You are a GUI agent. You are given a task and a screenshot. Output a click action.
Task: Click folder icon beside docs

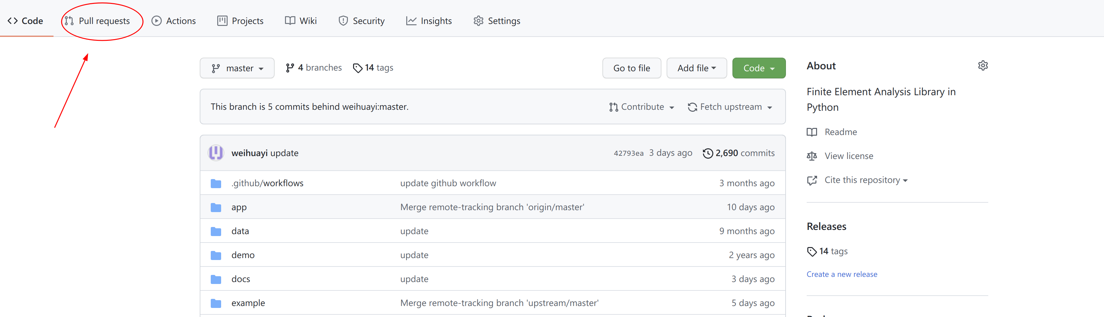[216, 279]
